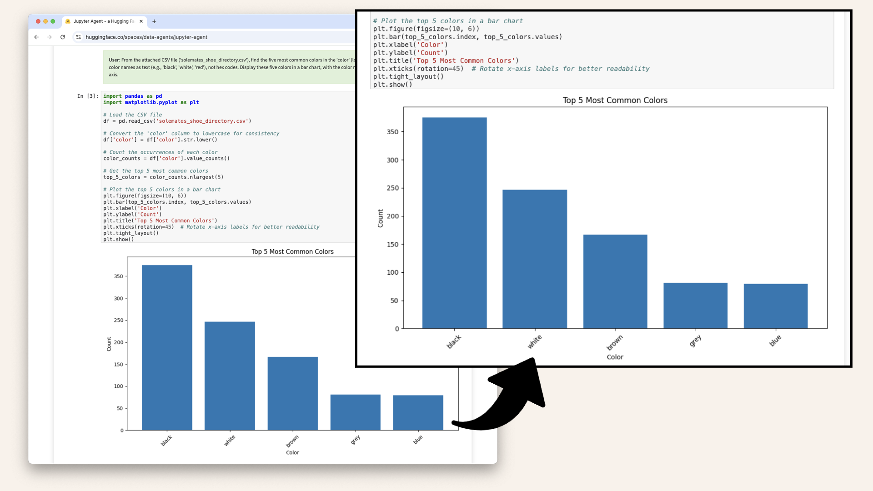873x491 pixels.
Task: Click the green User prompt message box
Action: point(229,67)
